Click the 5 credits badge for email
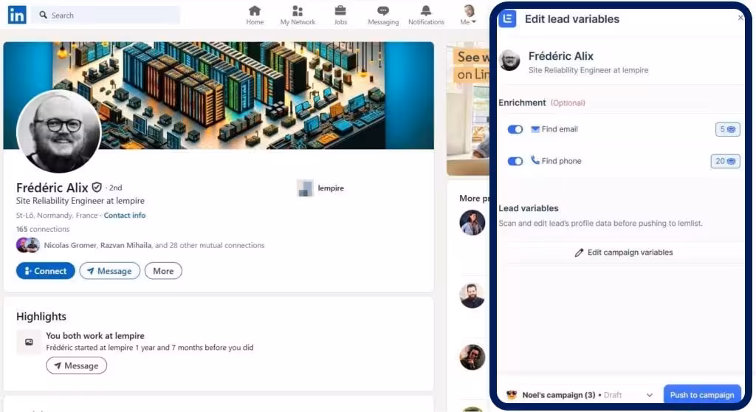Image resolution: width=756 pixels, height=412 pixels. coord(727,129)
